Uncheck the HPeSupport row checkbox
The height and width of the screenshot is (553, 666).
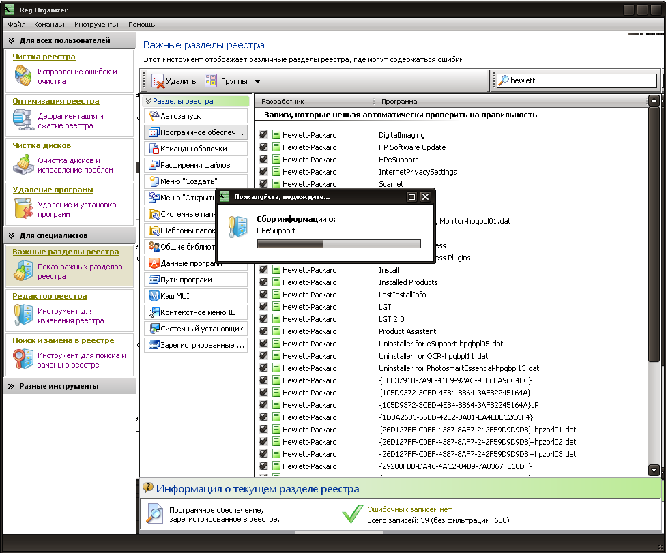tap(263, 159)
